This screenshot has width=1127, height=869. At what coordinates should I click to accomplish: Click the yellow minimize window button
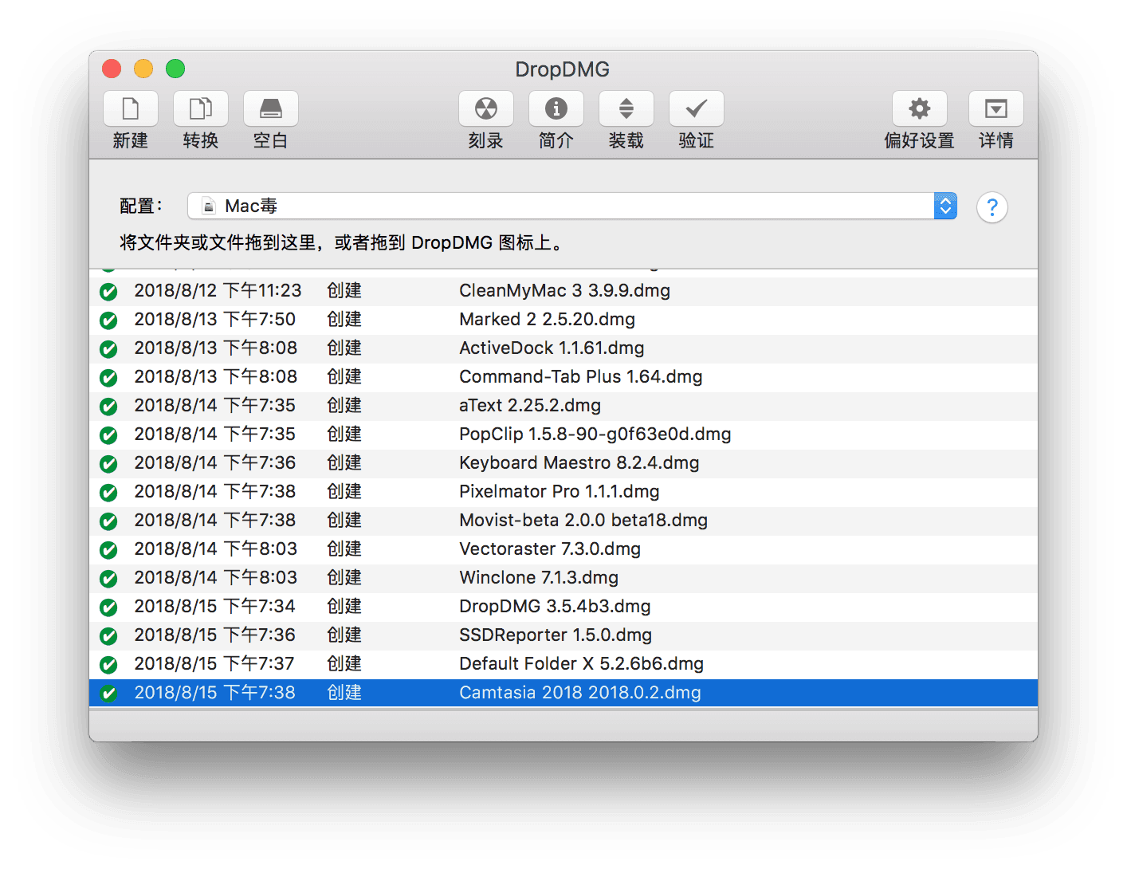(143, 69)
